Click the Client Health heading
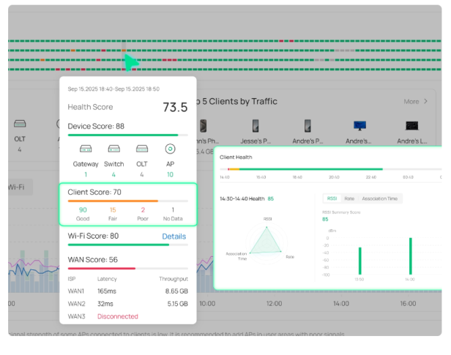Image resolution: width=451 pixels, height=355 pixels. point(236,157)
